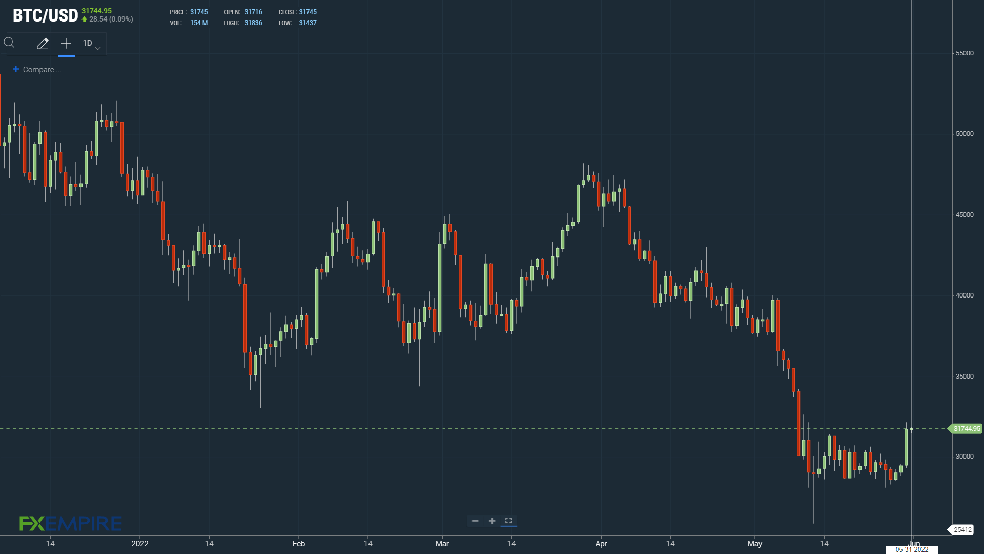Image resolution: width=984 pixels, height=554 pixels.
Task: Click the OPEN 31716 value
Action: (x=253, y=12)
